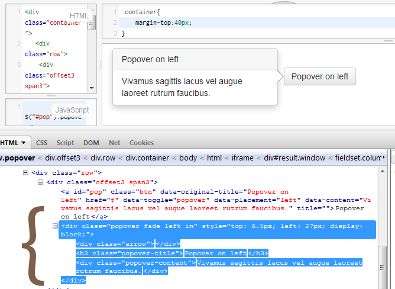Switch to the Script tab
The image size is (395, 289).
tap(65, 143)
